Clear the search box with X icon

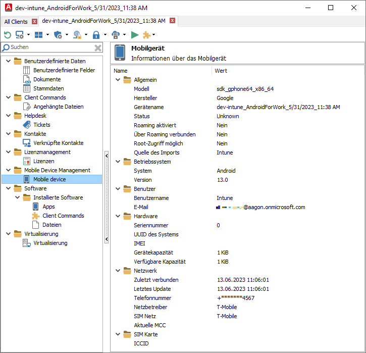tap(98, 47)
